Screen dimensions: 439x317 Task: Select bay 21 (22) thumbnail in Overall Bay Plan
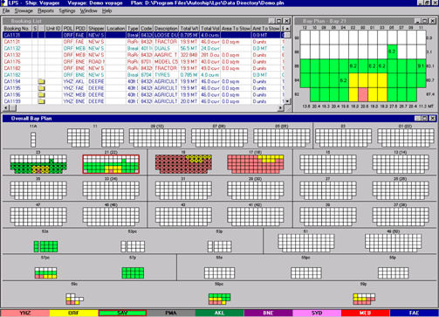111,164
